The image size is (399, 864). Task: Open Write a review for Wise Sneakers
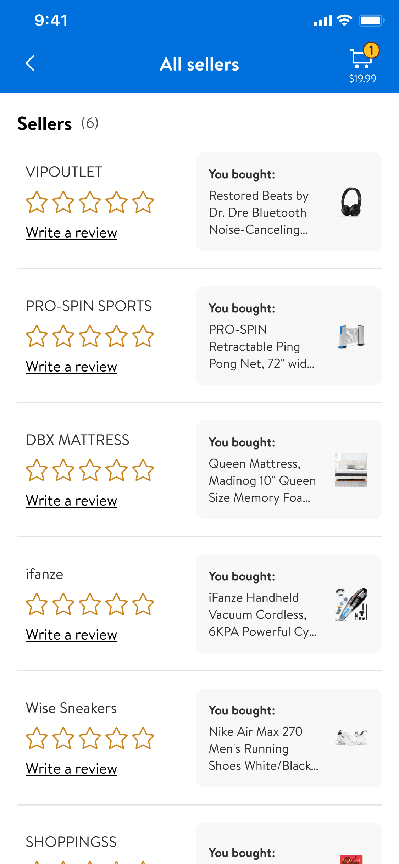[x=71, y=769]
